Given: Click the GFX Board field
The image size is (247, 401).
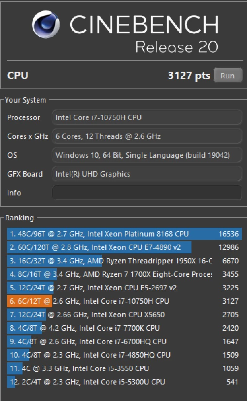Looking at the screenshot, I should [147, 174].
